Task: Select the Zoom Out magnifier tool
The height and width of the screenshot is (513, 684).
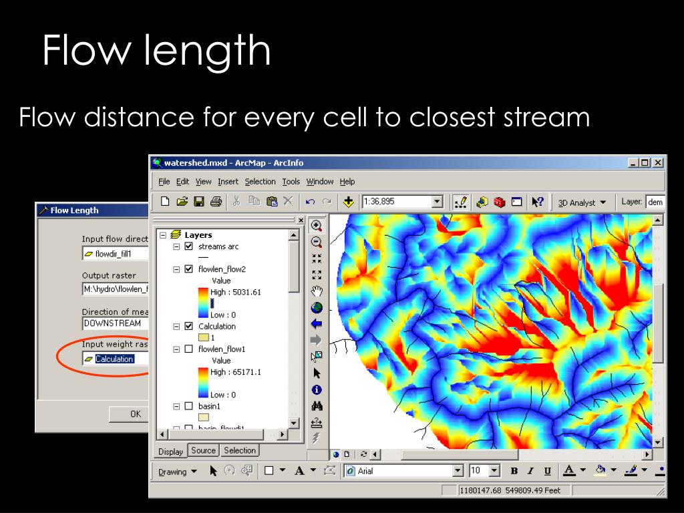Action: [x=317, y=242]
